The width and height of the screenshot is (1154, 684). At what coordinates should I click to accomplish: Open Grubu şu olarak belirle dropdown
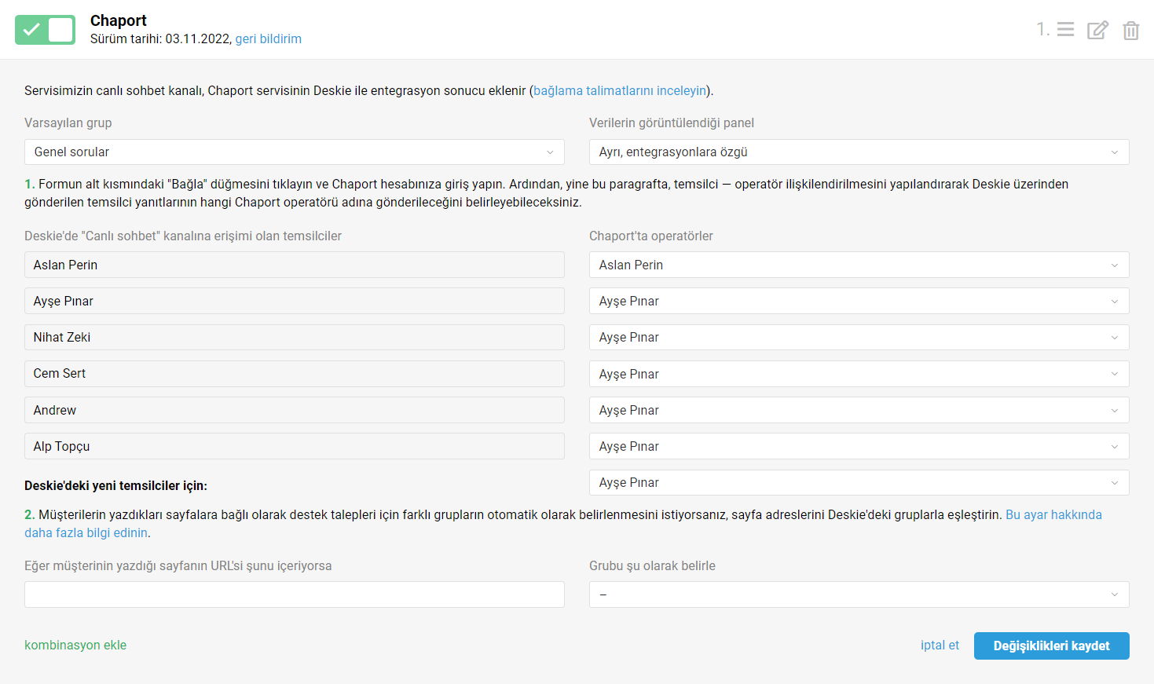point(859,594)
